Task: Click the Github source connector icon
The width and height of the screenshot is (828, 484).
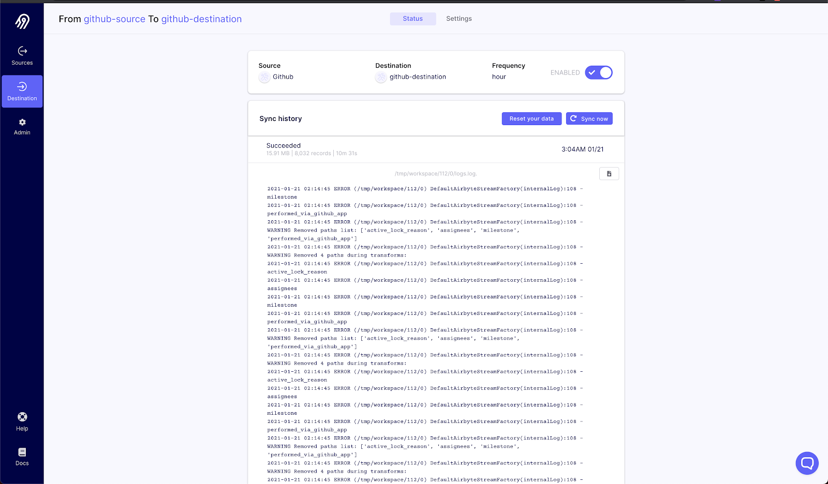Action: [x=264, y=77]
